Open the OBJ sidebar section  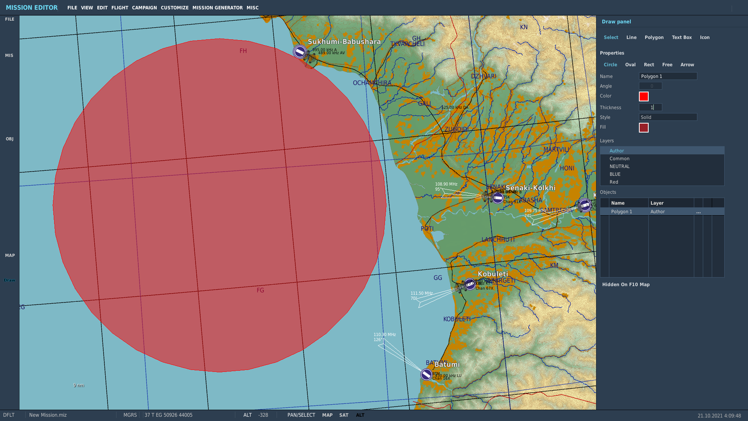click(x=9, y=139)
